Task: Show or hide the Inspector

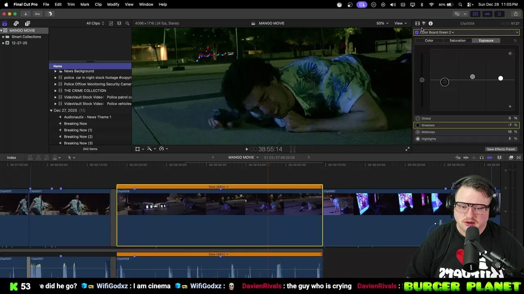Action: (499, 14)
